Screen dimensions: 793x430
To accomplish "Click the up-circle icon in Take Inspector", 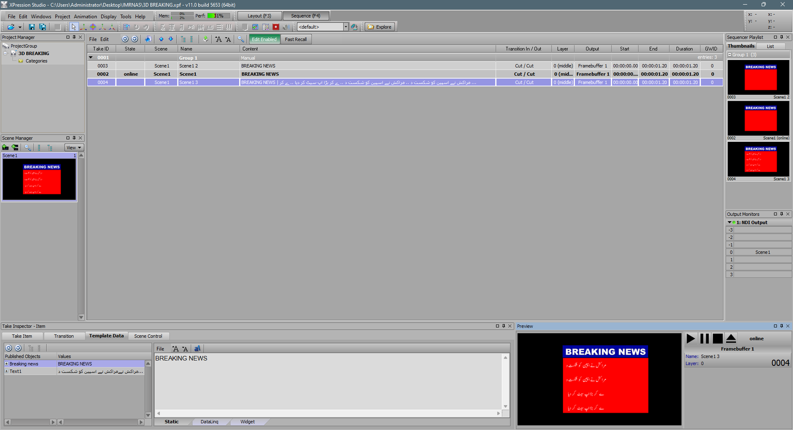I will point(8,348).
